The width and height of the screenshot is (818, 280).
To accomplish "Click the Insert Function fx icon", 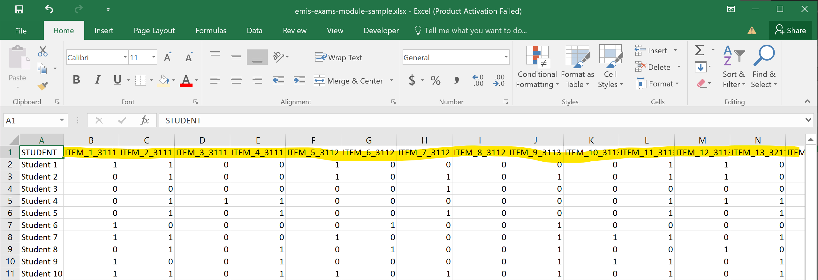I will pyautogui.click(x=145, y=121).
